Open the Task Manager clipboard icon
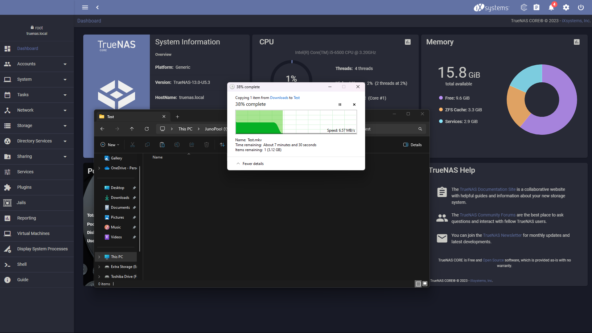 tap(536, 7)
